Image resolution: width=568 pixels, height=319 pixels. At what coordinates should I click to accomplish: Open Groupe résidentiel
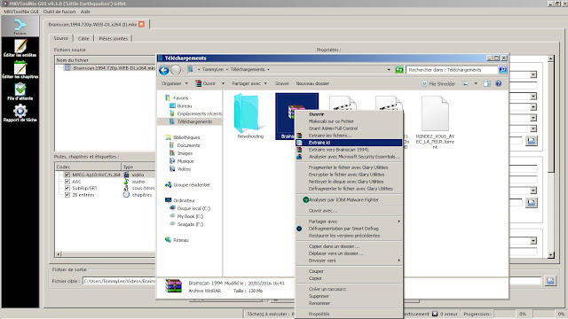tap(187, 185)
